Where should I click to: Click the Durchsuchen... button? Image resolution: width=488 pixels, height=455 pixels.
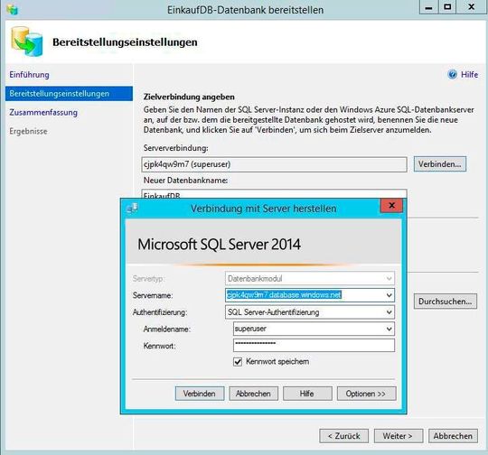(x=445, y=302)
